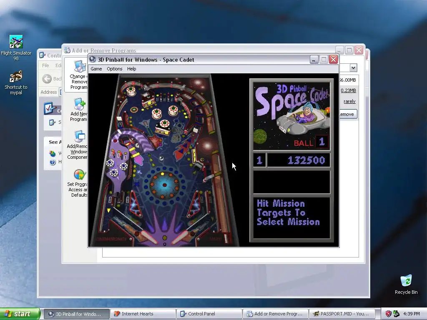
Task: Click the Space Cadet logo artwork
Action: pyautogui.click(x=291, y=116)
